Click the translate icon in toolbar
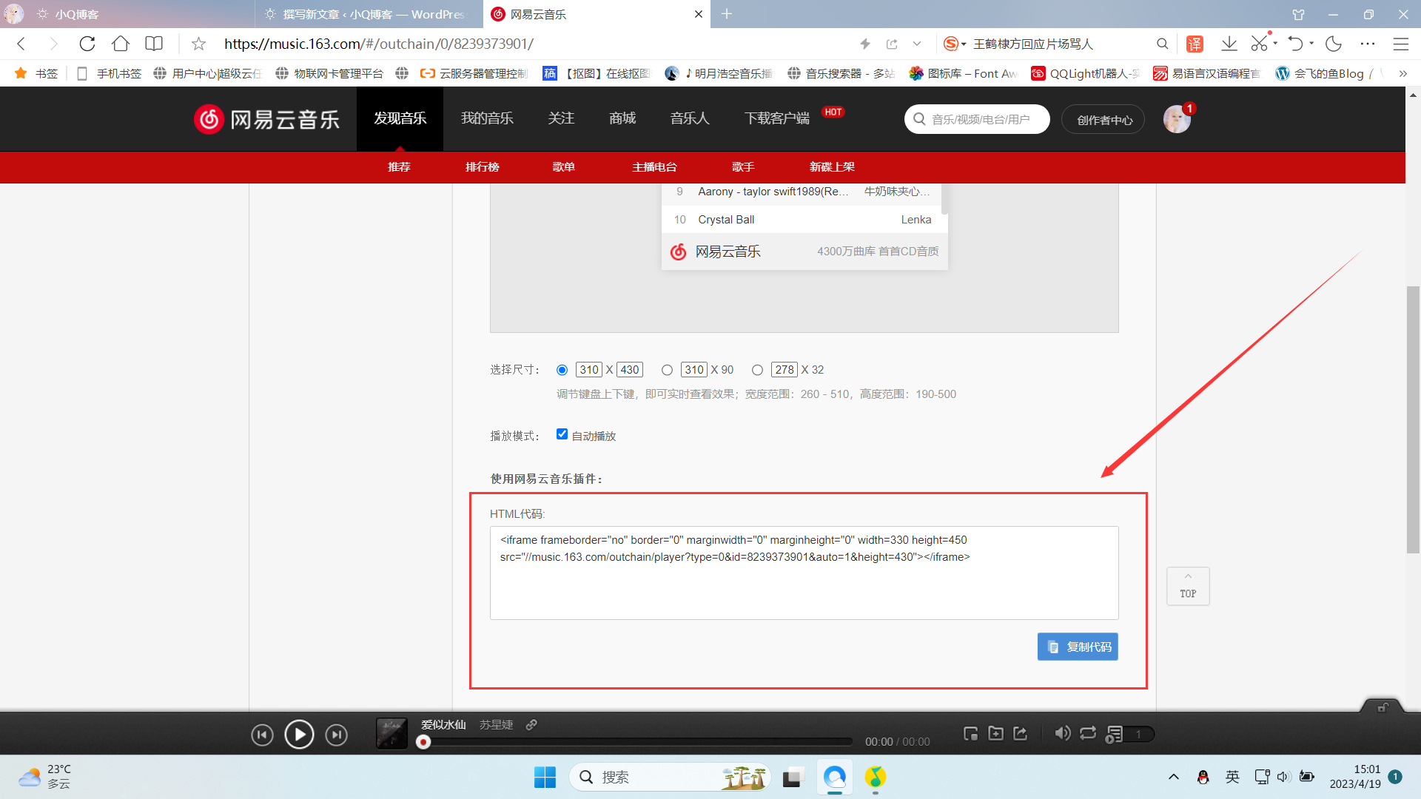Screen dimensions: 1421x799 (1195, 44)
